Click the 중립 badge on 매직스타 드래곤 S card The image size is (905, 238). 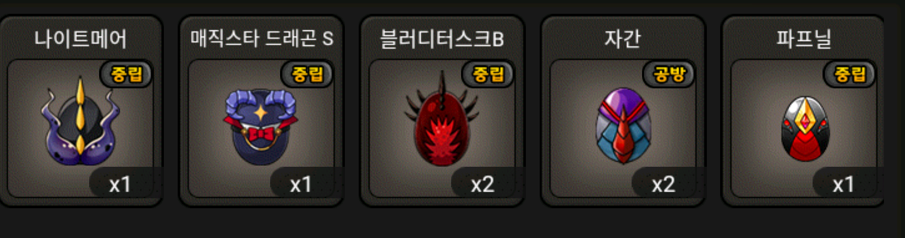coord(307,74)
